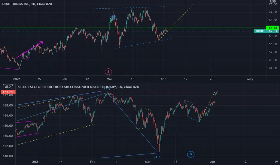
Task: Click the 62.53 last price value
Action: pyautogui.click(x=273, y=31)
